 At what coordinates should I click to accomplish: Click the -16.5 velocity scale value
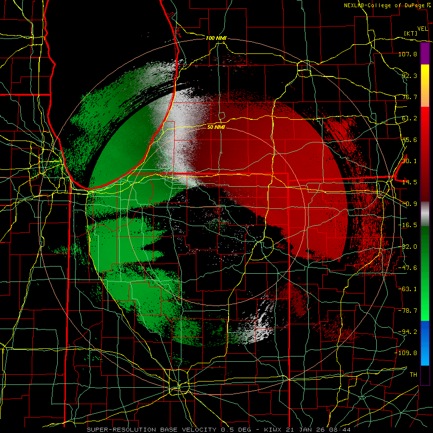(x=408, y=225)
